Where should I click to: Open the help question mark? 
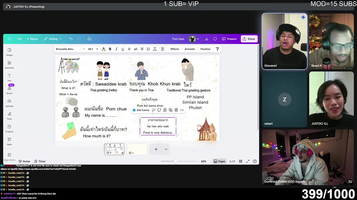coord(255,161)
